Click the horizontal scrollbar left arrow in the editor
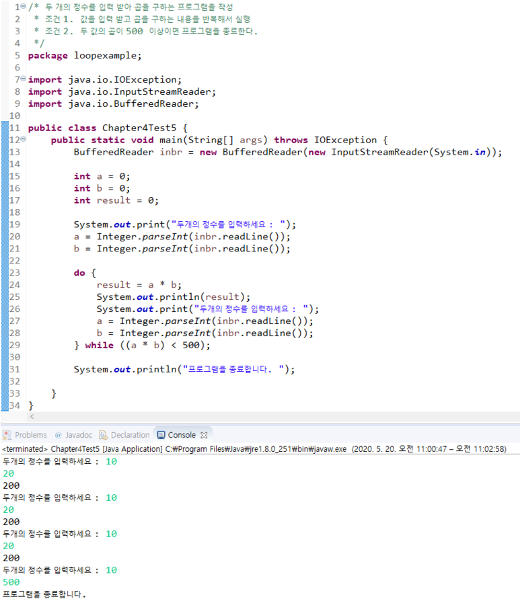The width and height of the screenshot is (520, 603). [x=32, y=417]
